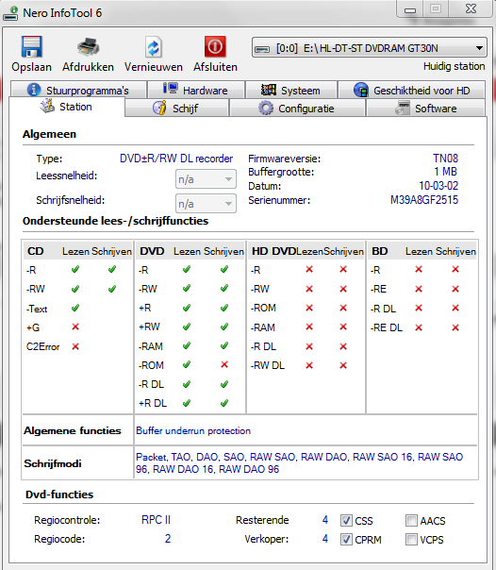This screenshot has width=496, height=570.
Task: Click the Afsluiten label
Action: tap(215, 67)
